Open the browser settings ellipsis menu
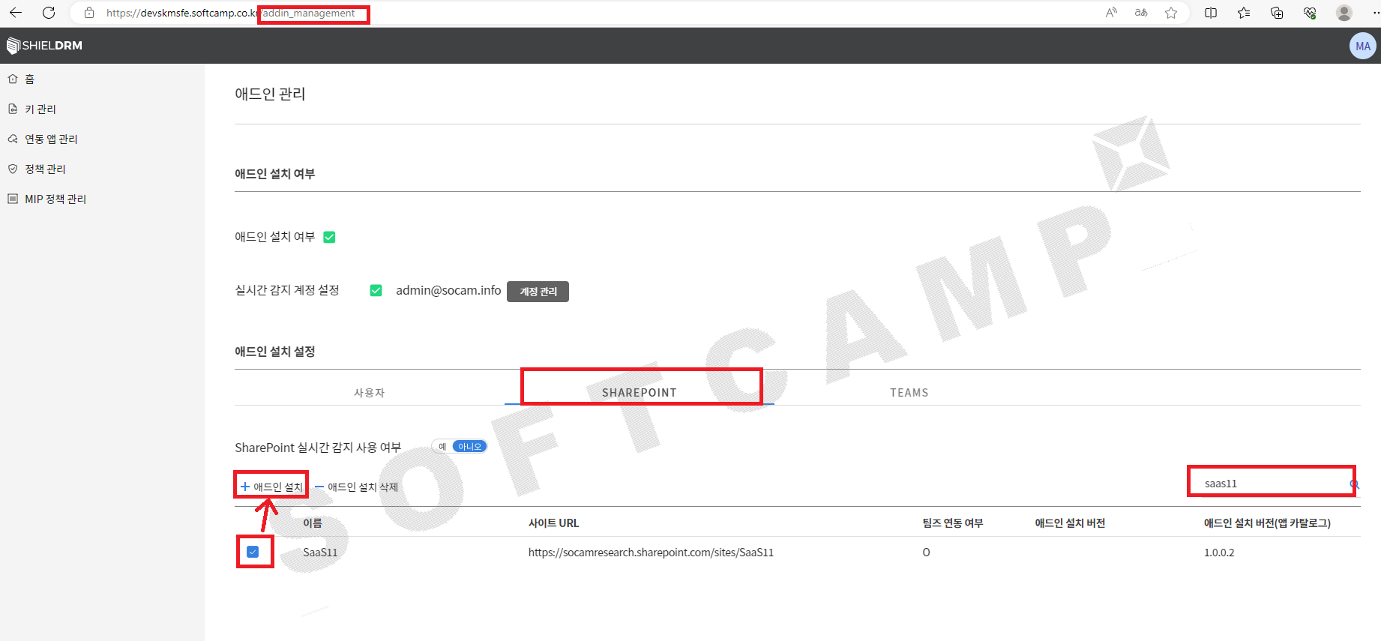 point(1375,13)
